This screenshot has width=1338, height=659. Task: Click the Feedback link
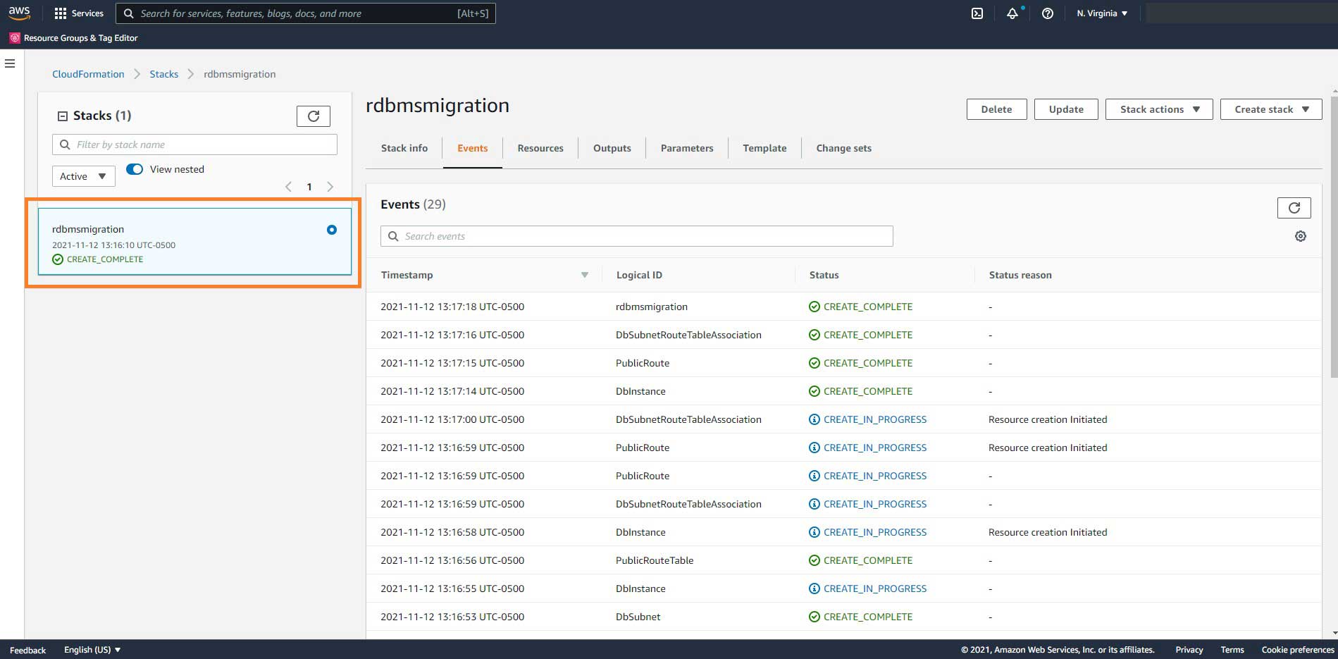27,650
